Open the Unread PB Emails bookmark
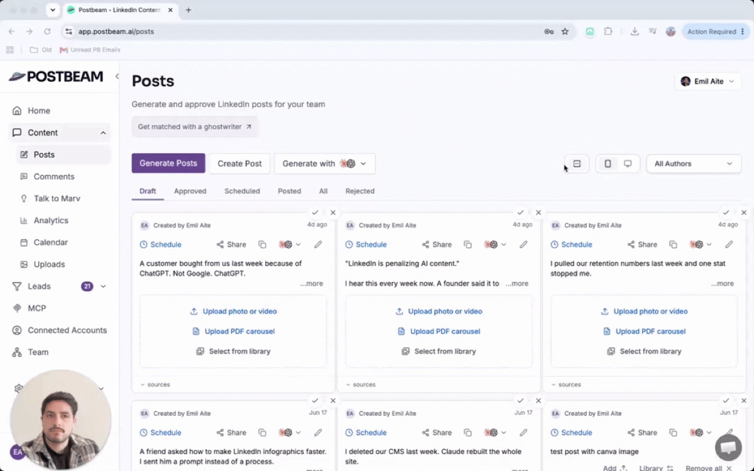This screenshot has width=754, height=471. [x=90, y=50]
